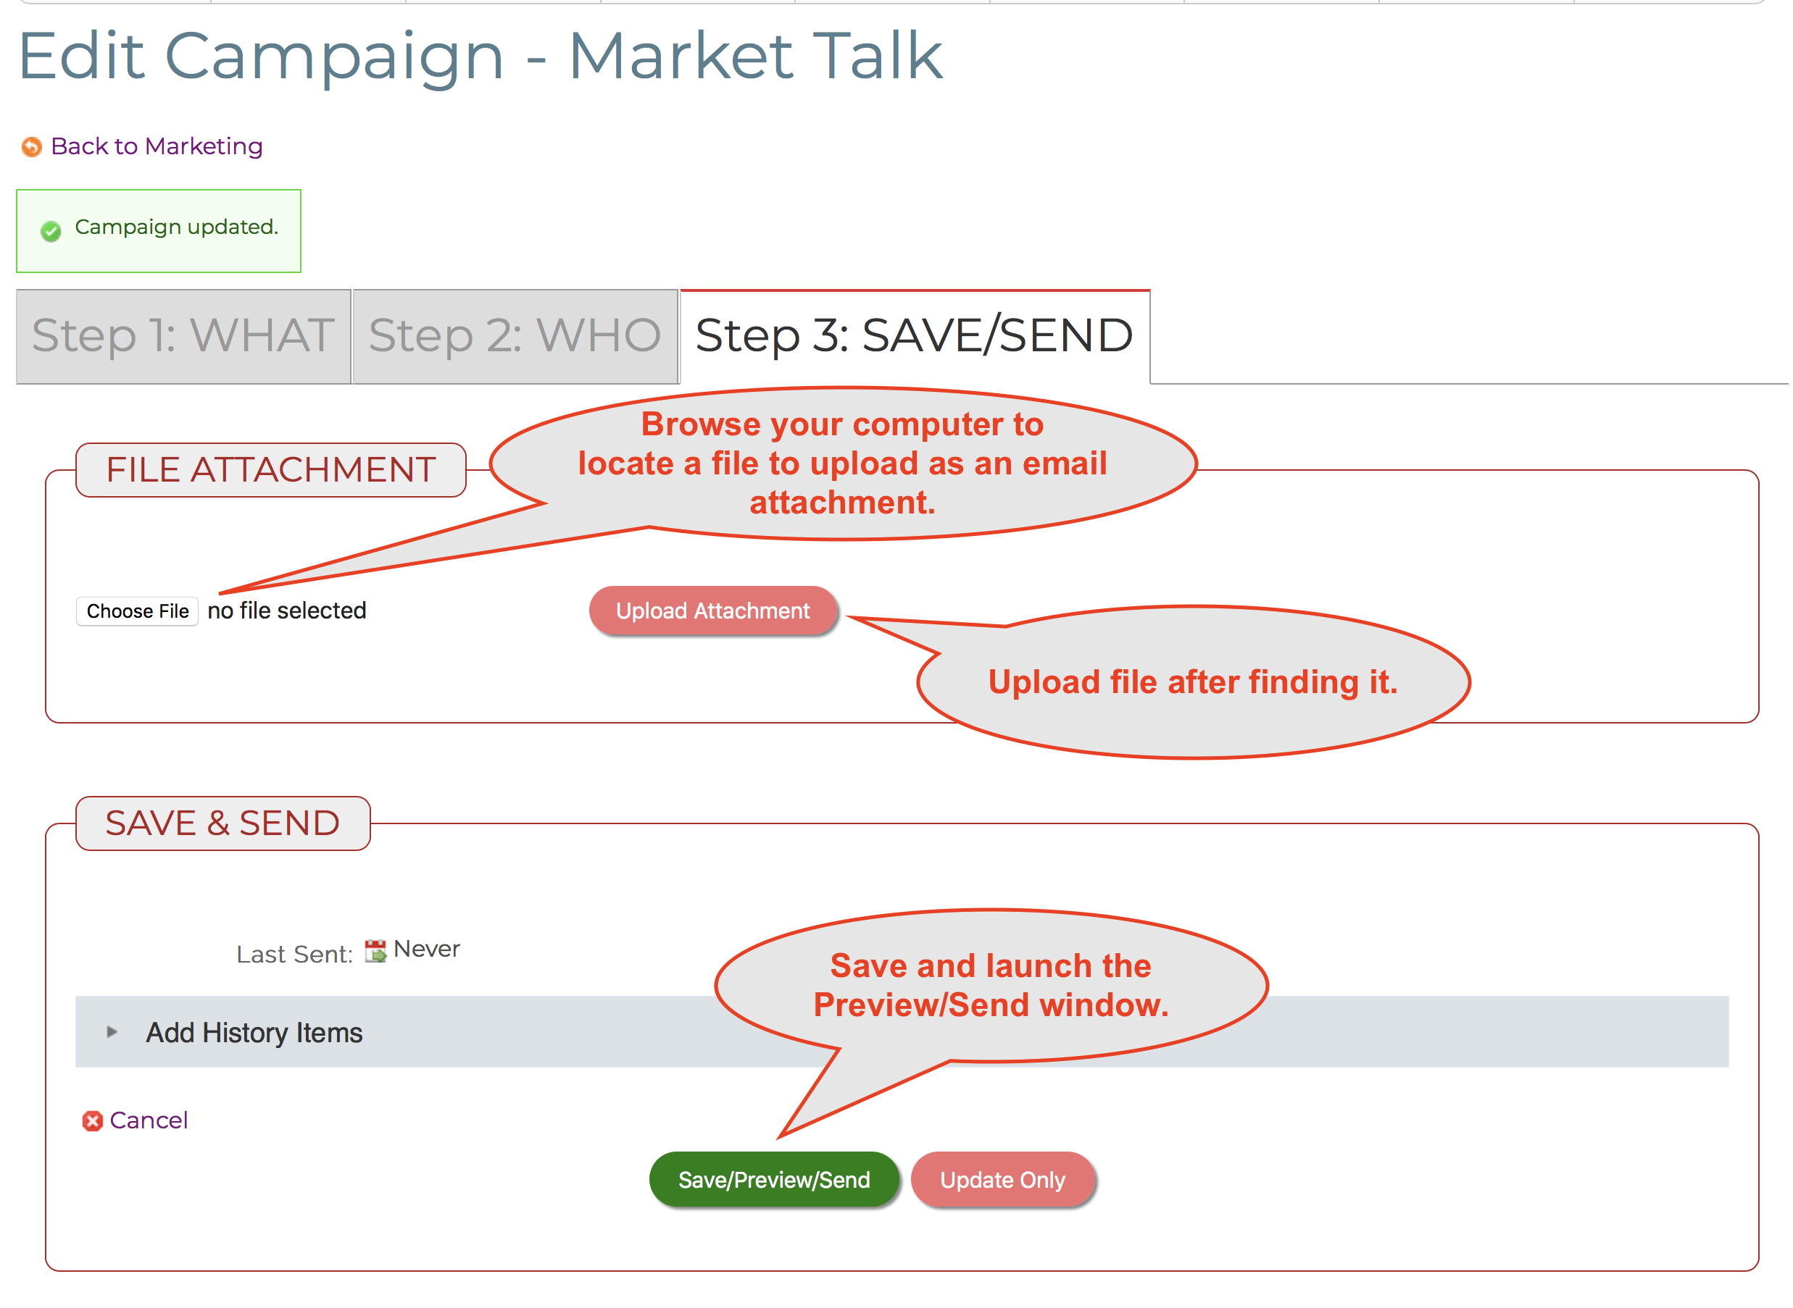Viewport: 1793px width, 1308px height.
Task: Click the red X icon beside Cancel
Action: (93, 1120)
